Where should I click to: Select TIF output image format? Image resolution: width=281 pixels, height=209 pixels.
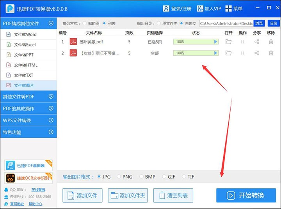point(184,177)
